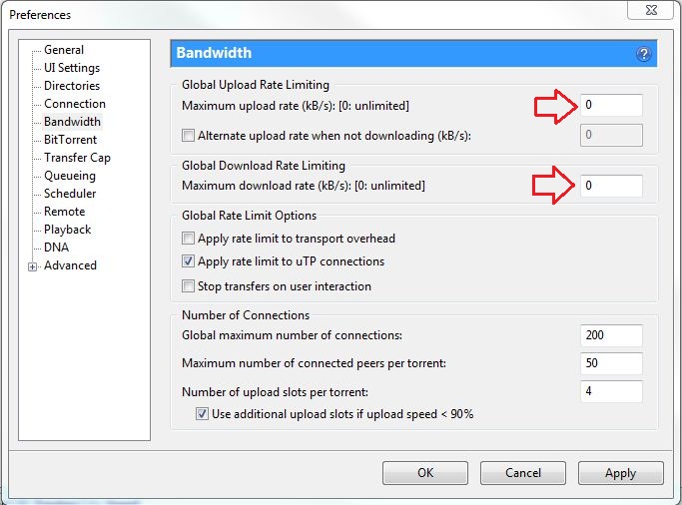Toggle use additional upload slots checkbox
Screen dimensions: 682x505
202,414
